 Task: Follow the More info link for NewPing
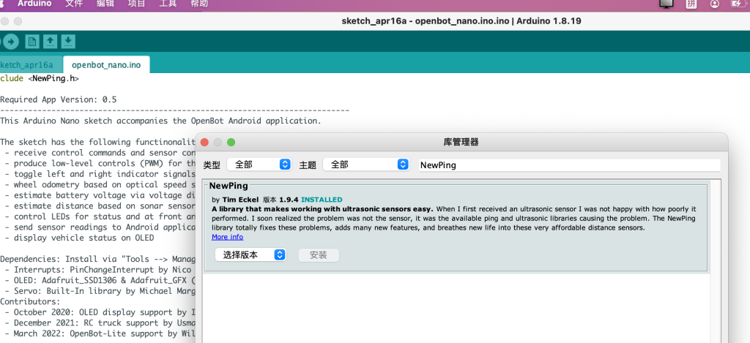[227, 237]
